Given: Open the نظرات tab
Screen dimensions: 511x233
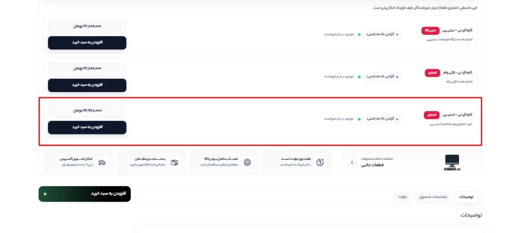Looking at the screenshot, I should 402,197.
